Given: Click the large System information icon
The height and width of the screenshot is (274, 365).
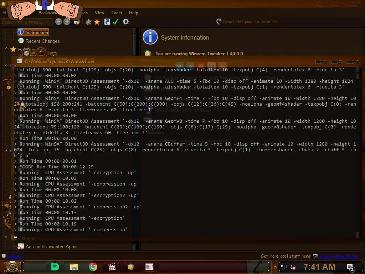Looking at the screenshot, I should tap(150, 37).
